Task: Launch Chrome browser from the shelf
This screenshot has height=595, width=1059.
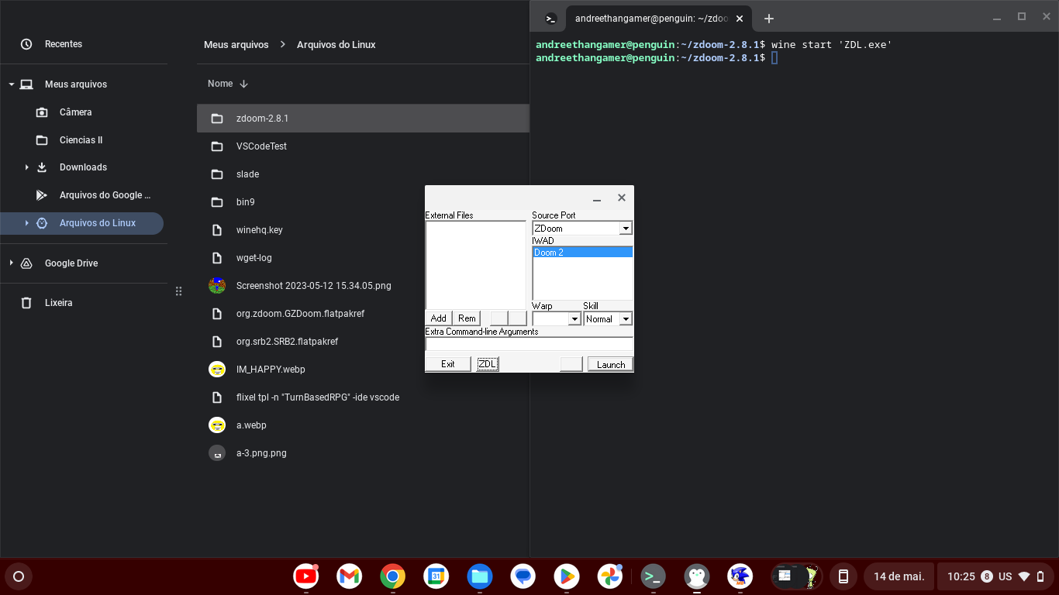Action: tap(393, 576)
